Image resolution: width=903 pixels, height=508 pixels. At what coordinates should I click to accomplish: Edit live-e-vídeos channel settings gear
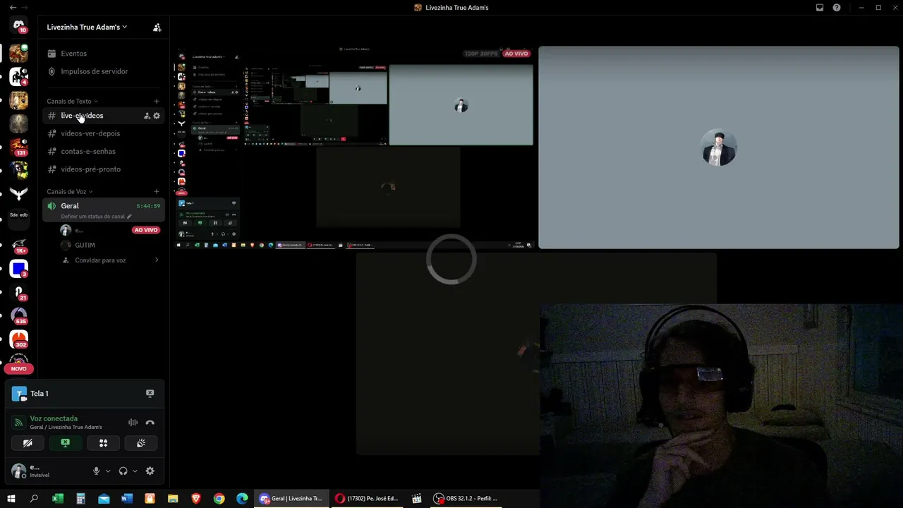157,116
